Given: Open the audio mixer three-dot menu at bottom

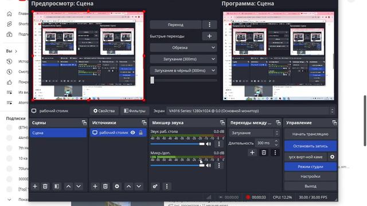Looking at the screenshot, I should (167, 187).
